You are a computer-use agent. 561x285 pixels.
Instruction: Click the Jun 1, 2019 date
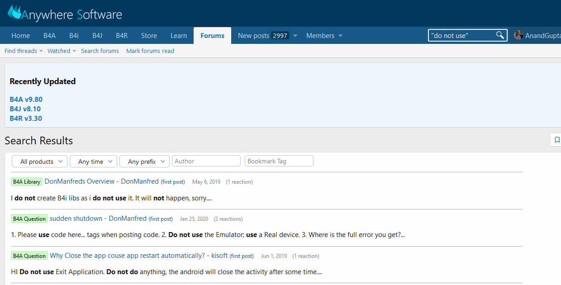(x=274, y=256)
